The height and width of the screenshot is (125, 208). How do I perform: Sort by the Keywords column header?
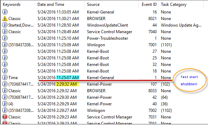(12, 4)
